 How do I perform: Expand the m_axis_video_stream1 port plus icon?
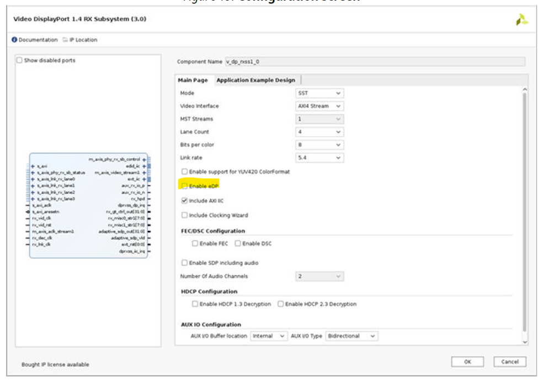coord(144,173)
